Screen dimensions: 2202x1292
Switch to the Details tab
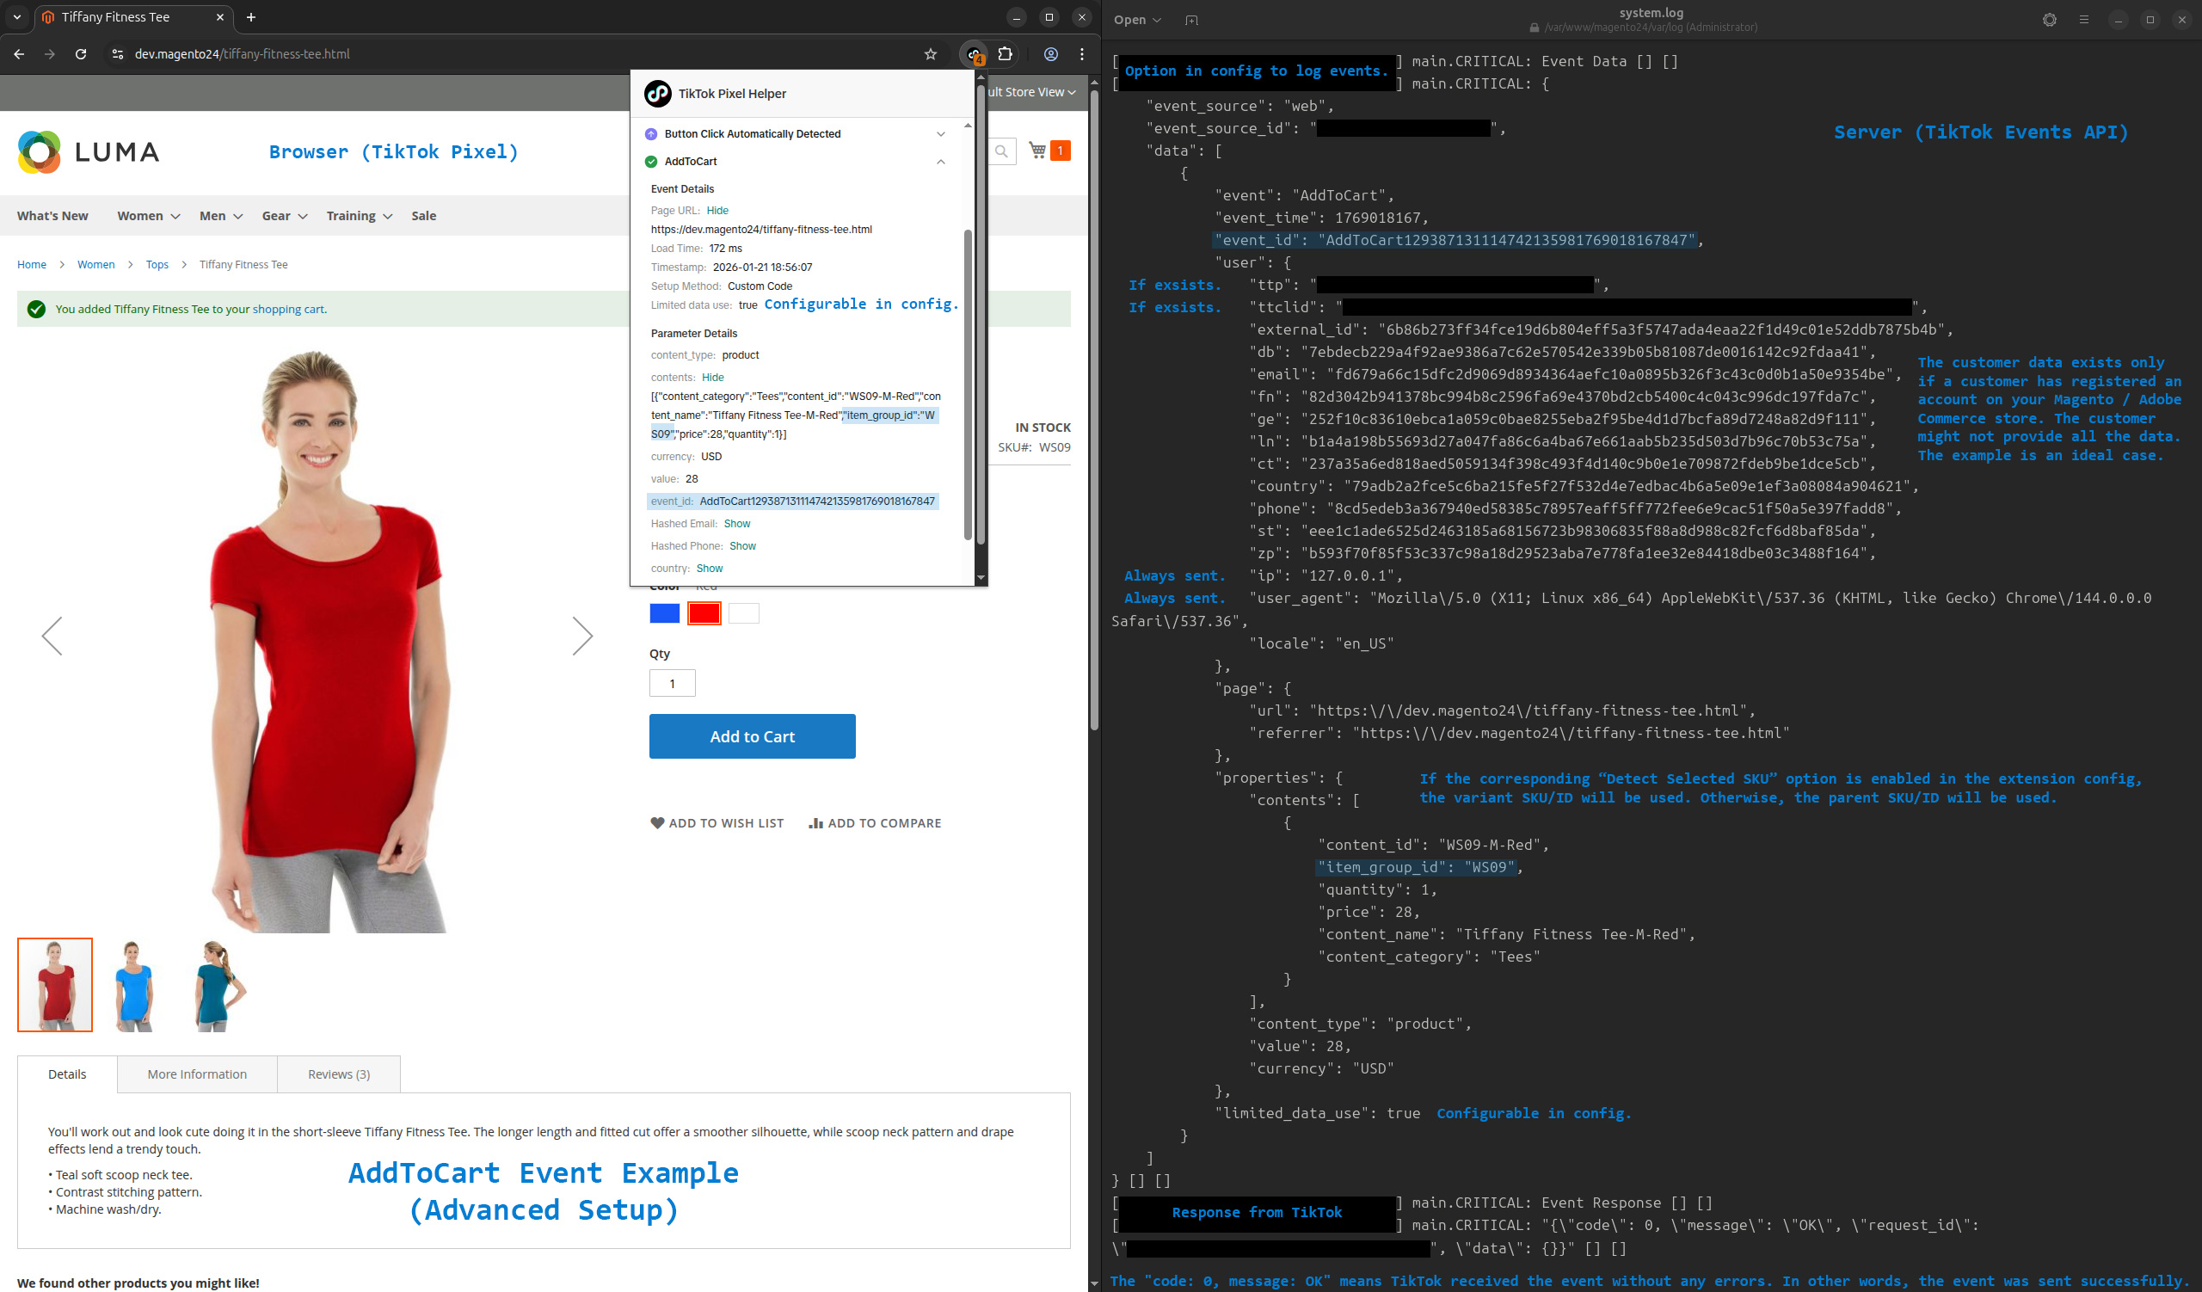click(x=67, y=1074)
